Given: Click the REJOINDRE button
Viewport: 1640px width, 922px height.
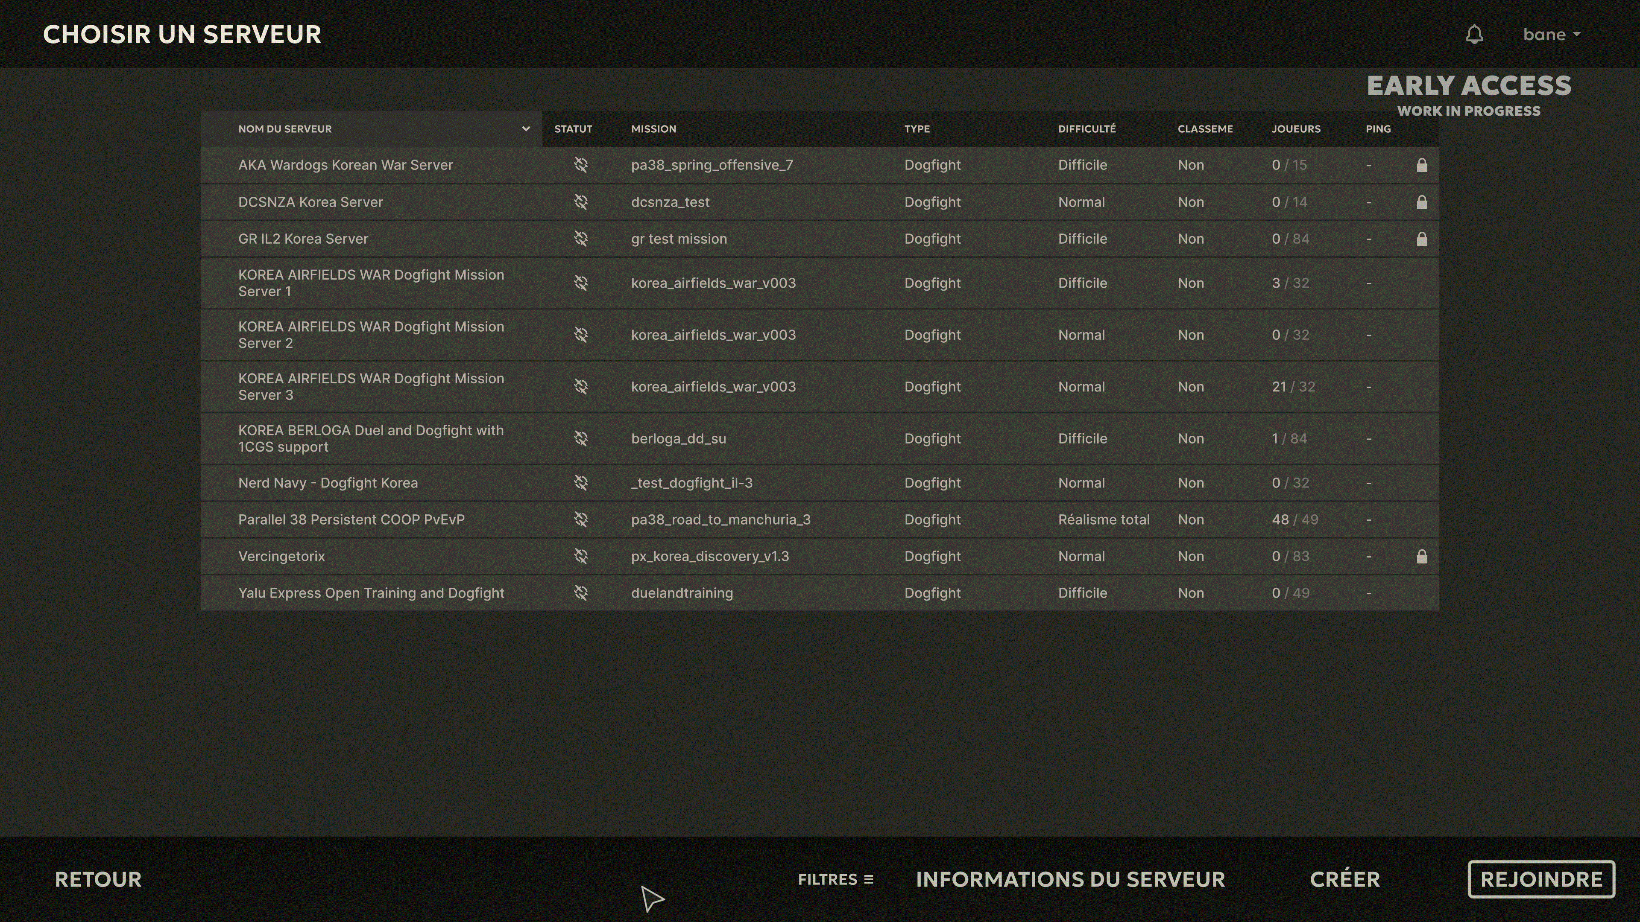Looking at the screenshot, I should pos(1541,879).
